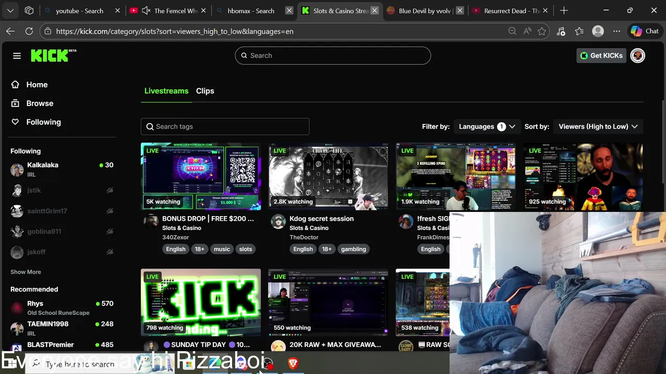666x374 pixels.
Task: Click English tag under BONUS DROP stream
Action: 176,249
